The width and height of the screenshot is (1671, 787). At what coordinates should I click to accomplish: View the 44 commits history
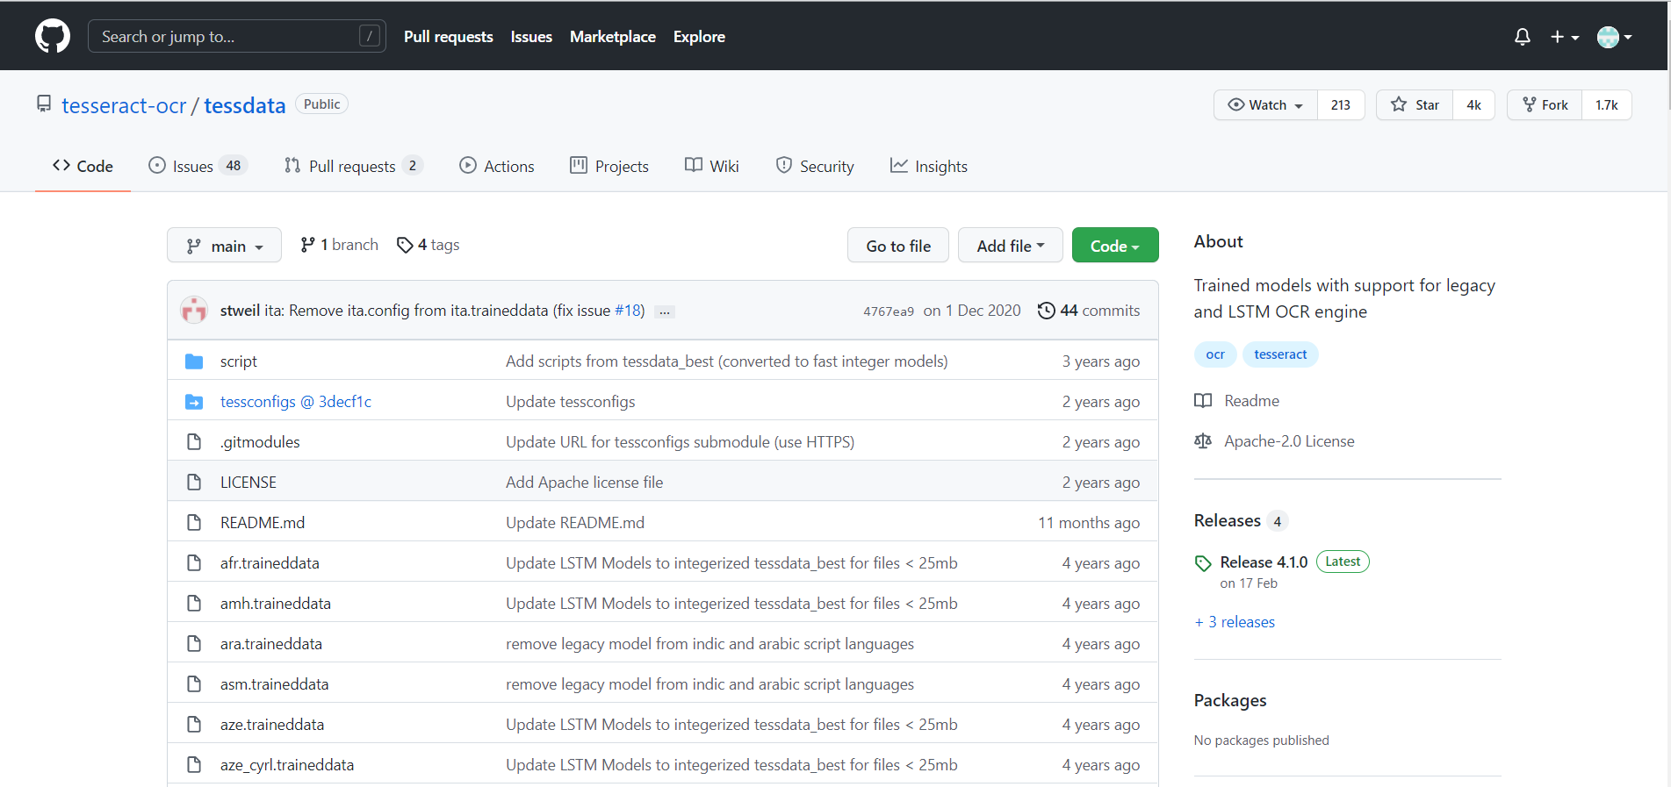[x=1089, y=311]
